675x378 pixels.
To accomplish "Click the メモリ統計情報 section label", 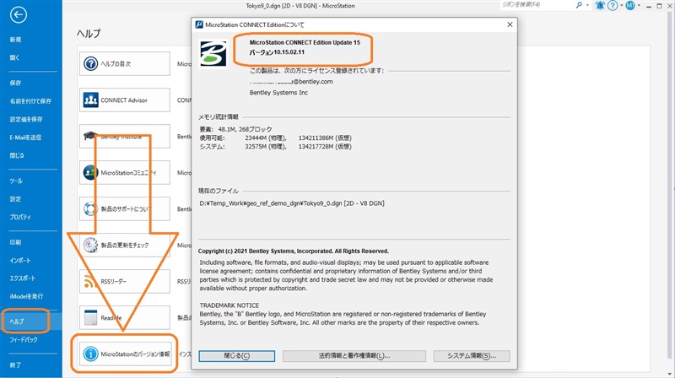I will 219,116.
